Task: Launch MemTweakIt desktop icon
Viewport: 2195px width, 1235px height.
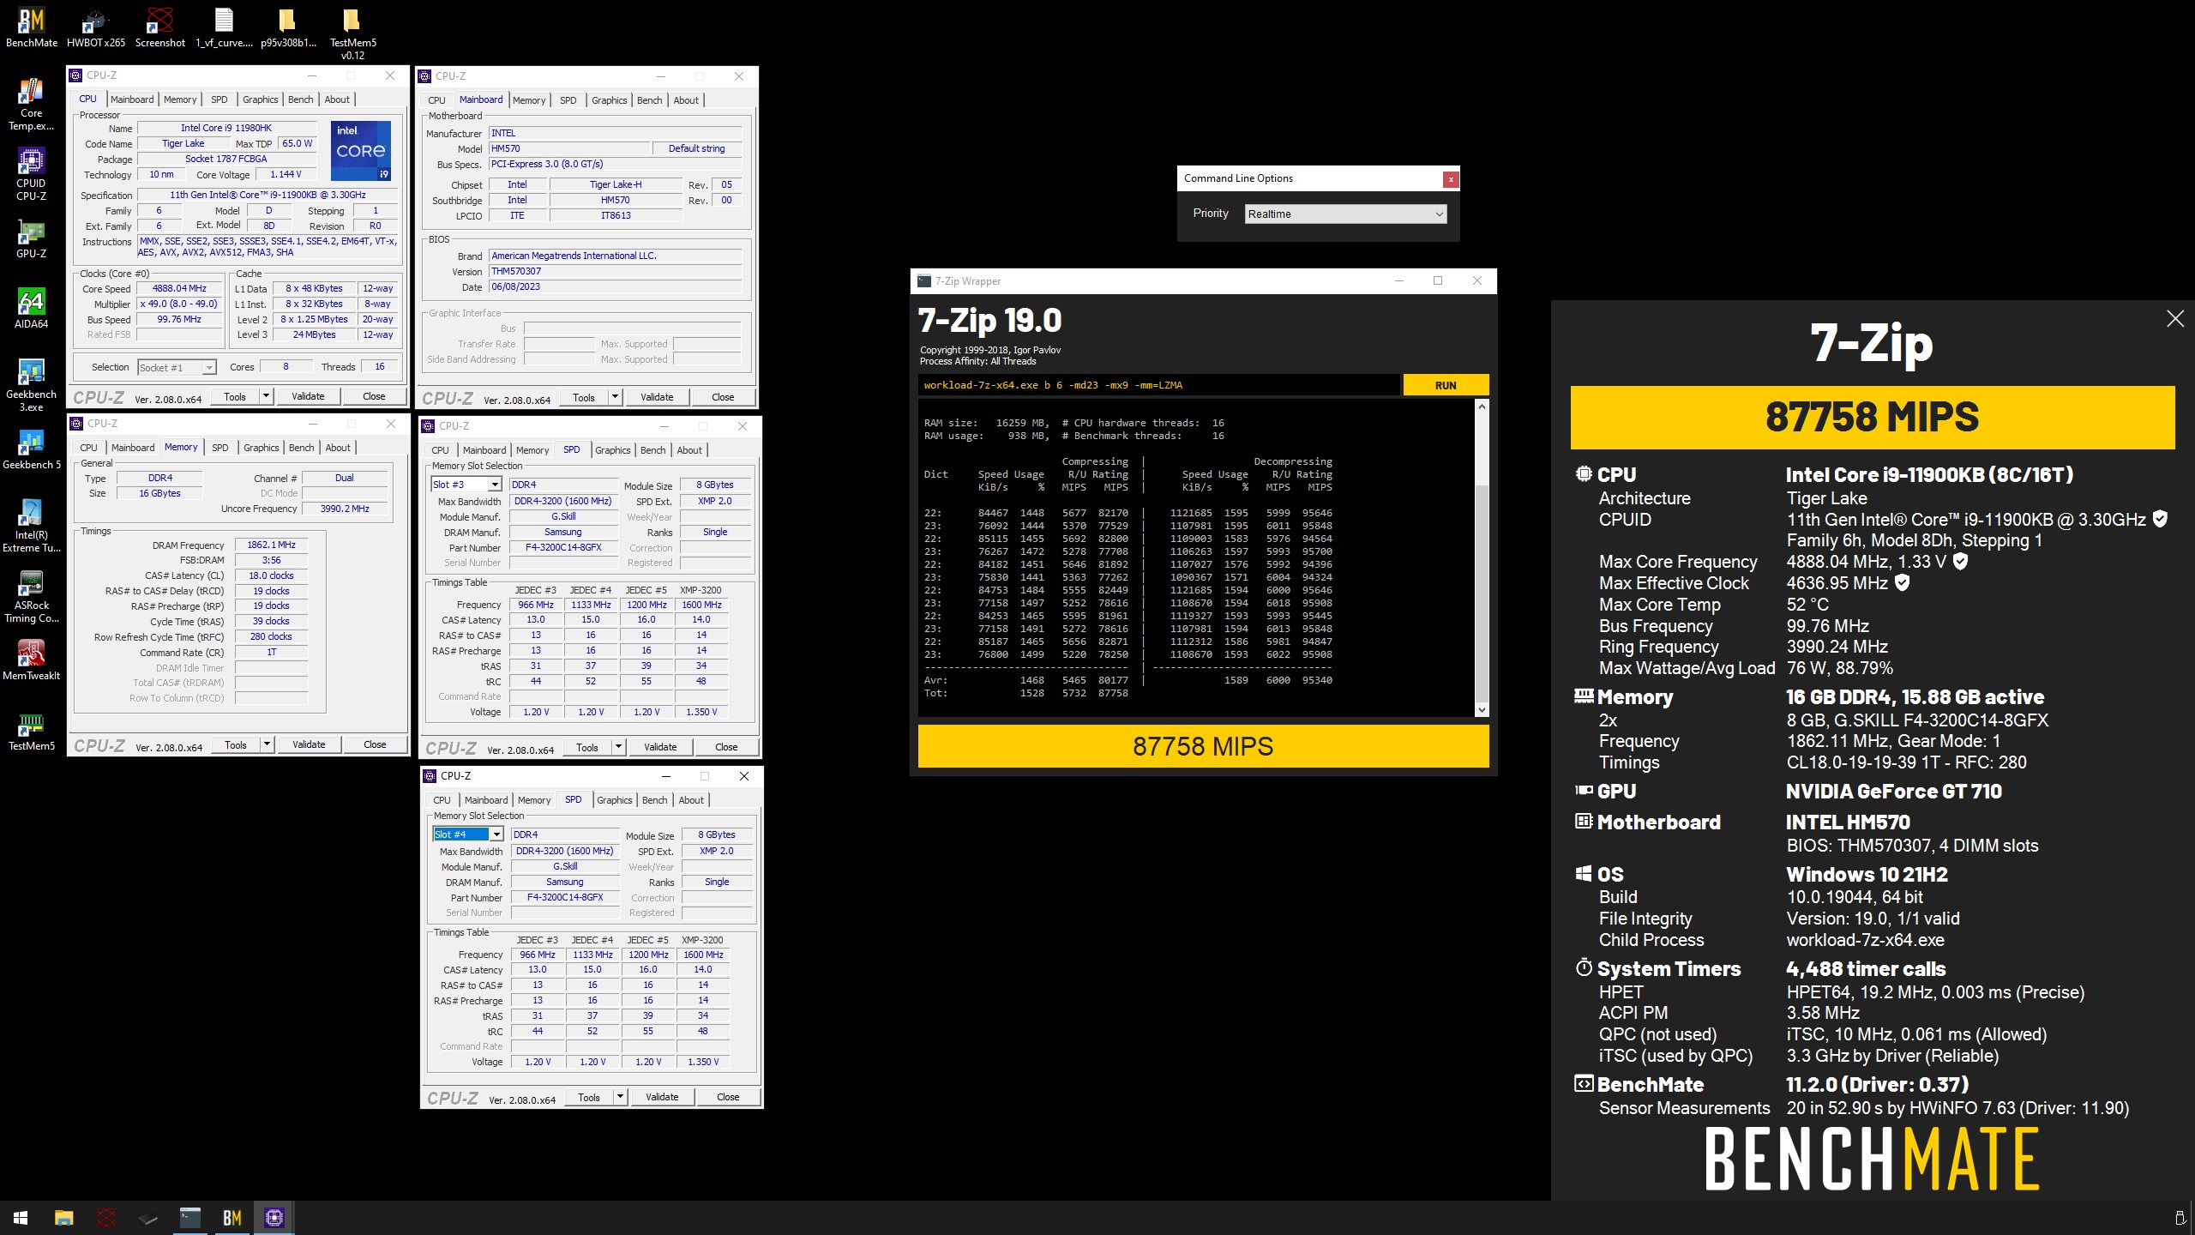Action: [x=32, y=660]
